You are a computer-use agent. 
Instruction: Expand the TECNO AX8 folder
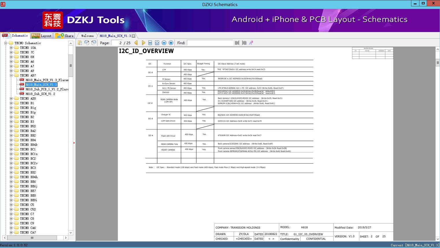[x=11, y=98]
